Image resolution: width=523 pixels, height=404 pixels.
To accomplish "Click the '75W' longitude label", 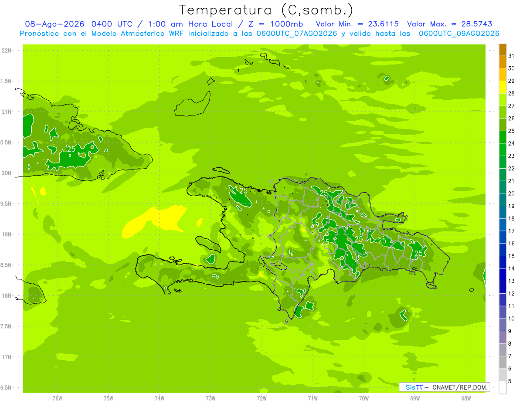I will coord(109,398).
